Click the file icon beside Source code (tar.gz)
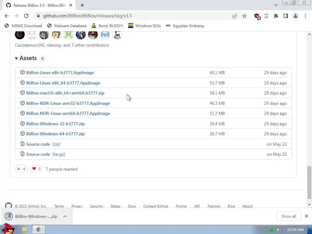The height and width of the screenshot is (234, 312). click(x=23, y=154)
